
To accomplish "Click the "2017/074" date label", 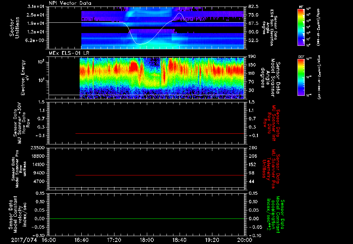I will click(x=24, y=240).
